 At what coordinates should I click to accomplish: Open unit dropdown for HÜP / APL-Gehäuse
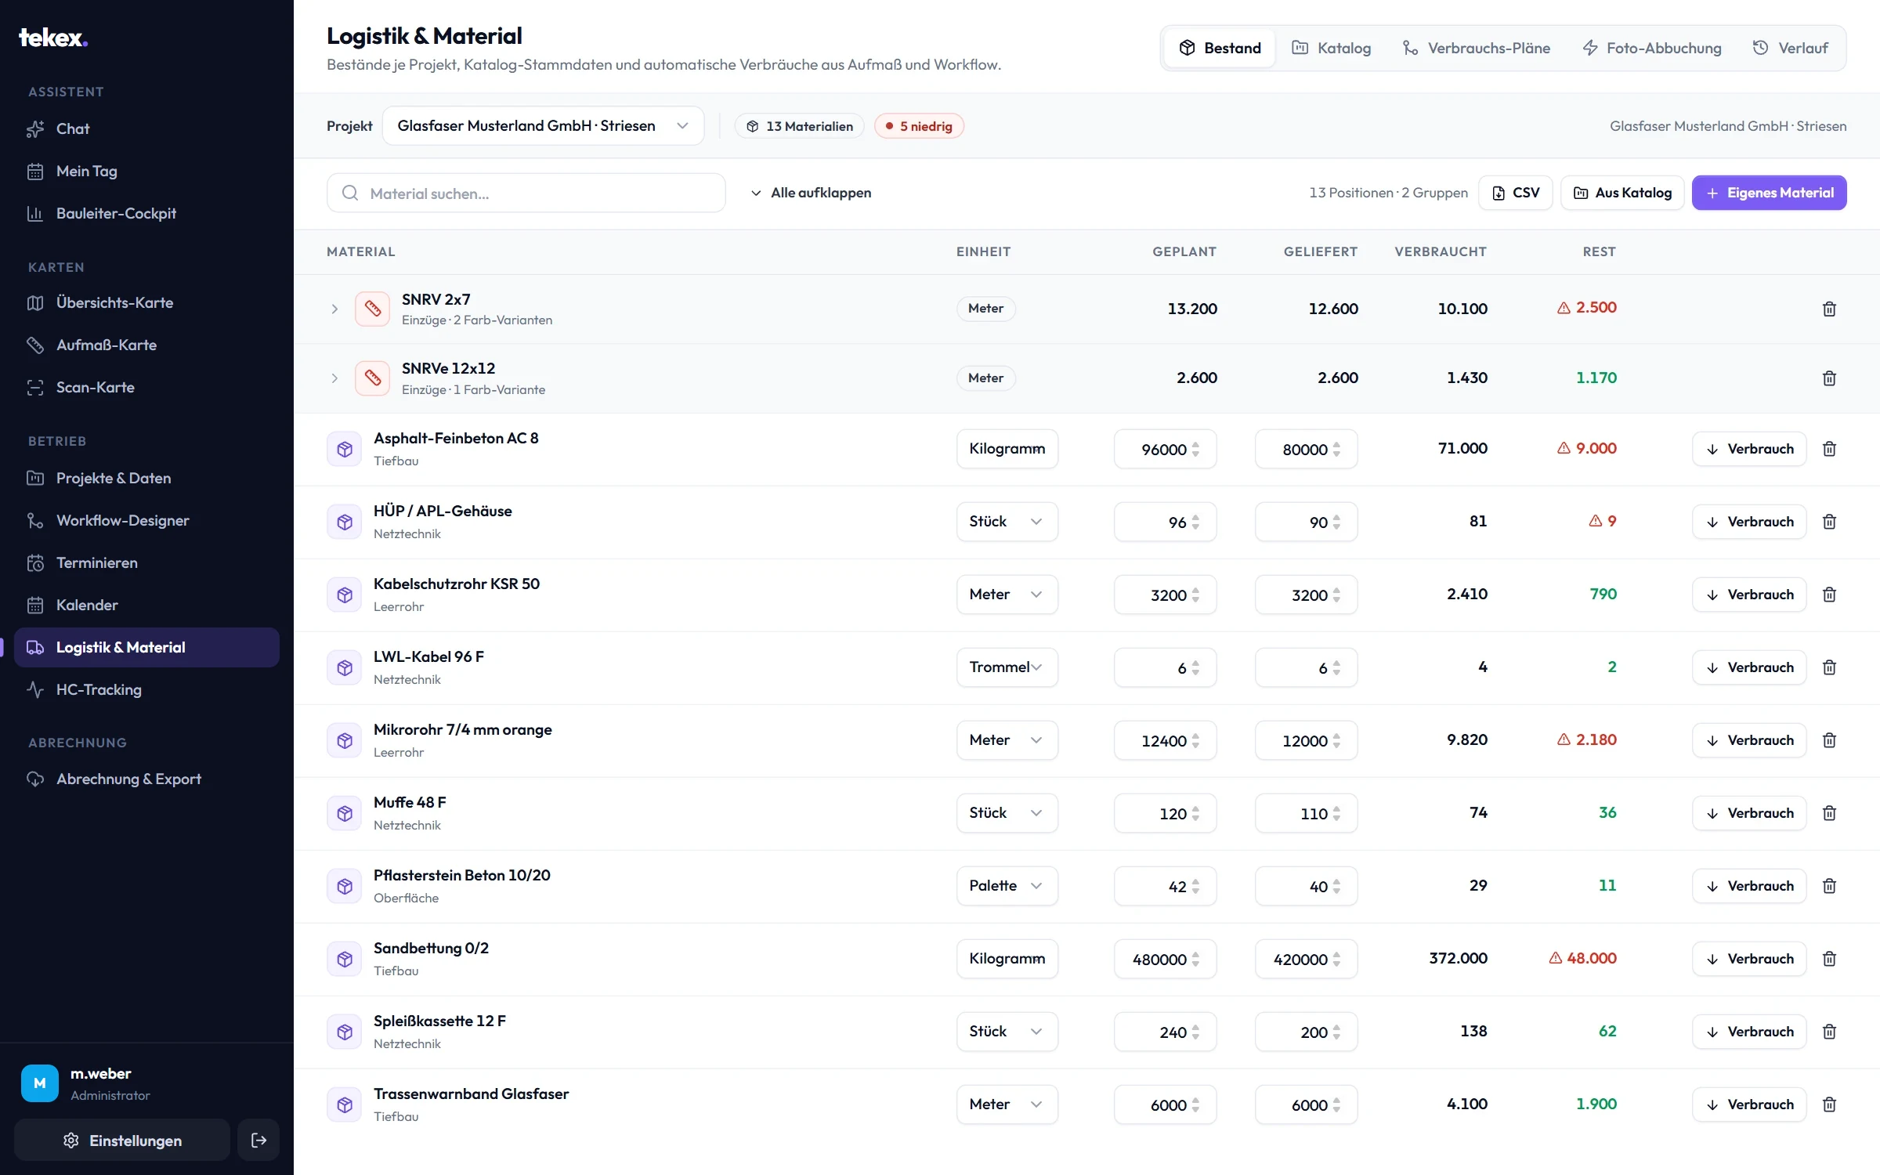point(1007,522)
